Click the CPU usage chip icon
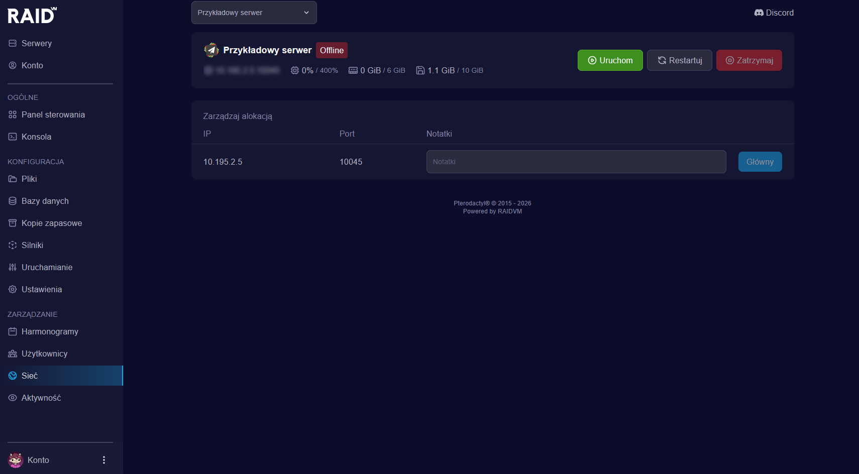This screenshot has width=859, height=474. click(295, 70)
